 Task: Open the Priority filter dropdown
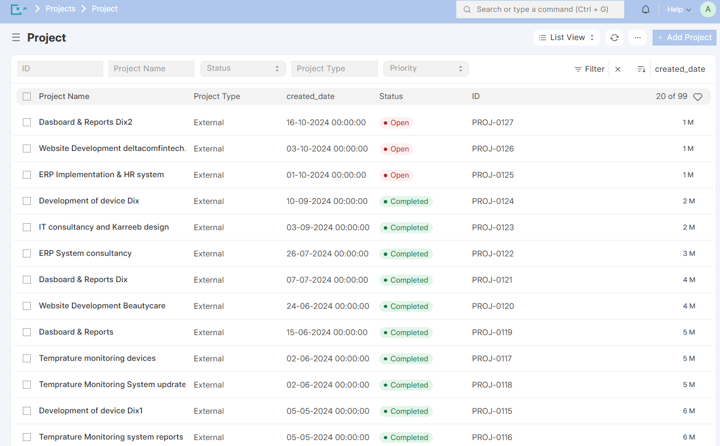[x=426, y=69]
